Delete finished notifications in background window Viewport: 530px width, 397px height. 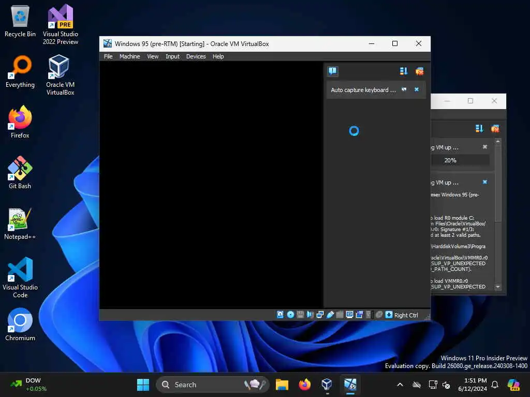(x=495, y=129)
